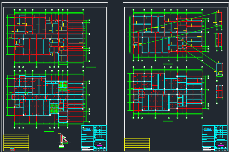
Task: Select the topmost column detail at right sheet edge
Action: pyautogui.click(x=218, y=20)
